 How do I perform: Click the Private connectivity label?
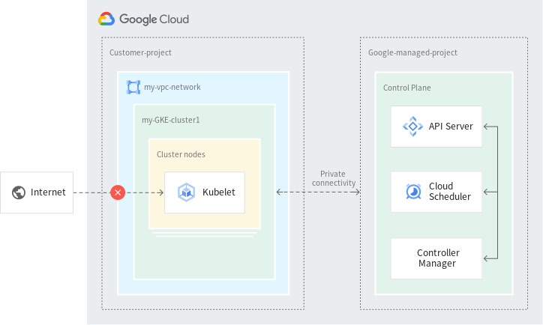(334, 178)
